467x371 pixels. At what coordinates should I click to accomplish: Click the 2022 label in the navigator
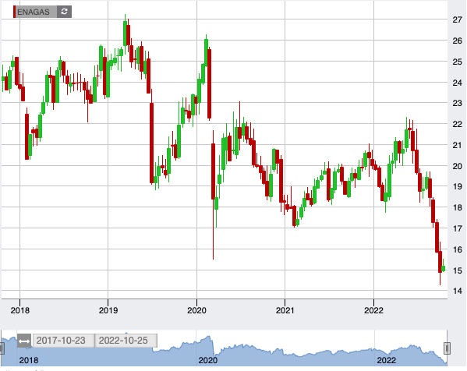click(386, 360)
